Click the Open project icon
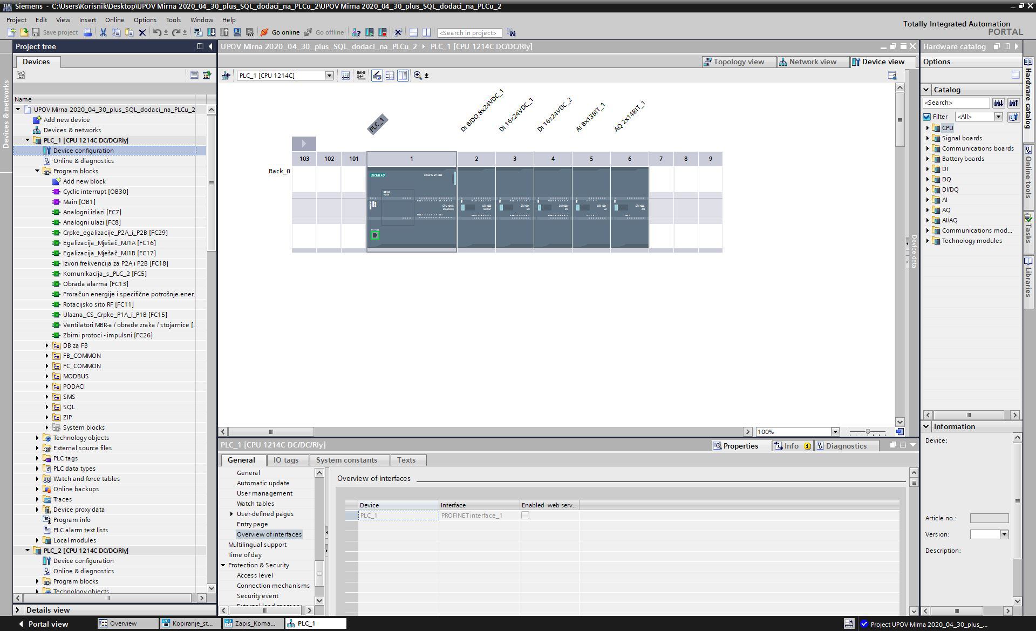 pos(24,32)
